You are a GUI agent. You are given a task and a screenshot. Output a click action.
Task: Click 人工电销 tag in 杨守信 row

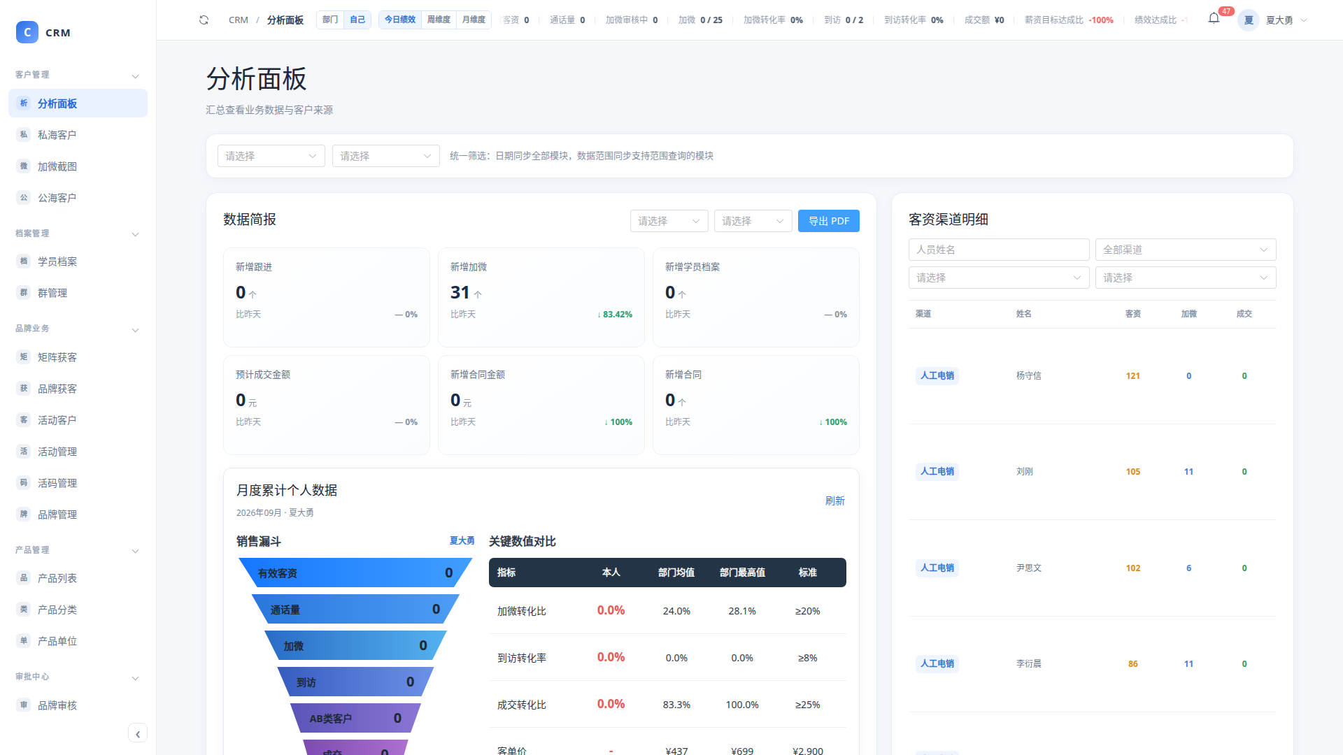coord(937,375)
